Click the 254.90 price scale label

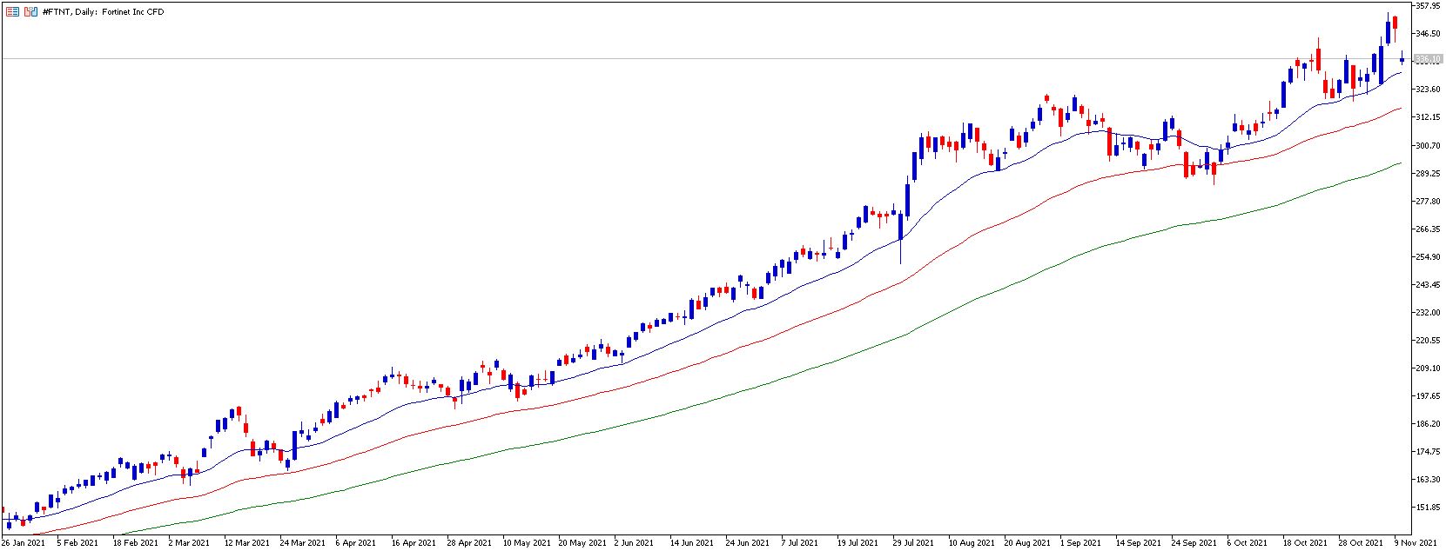[x=1429, y=256]
